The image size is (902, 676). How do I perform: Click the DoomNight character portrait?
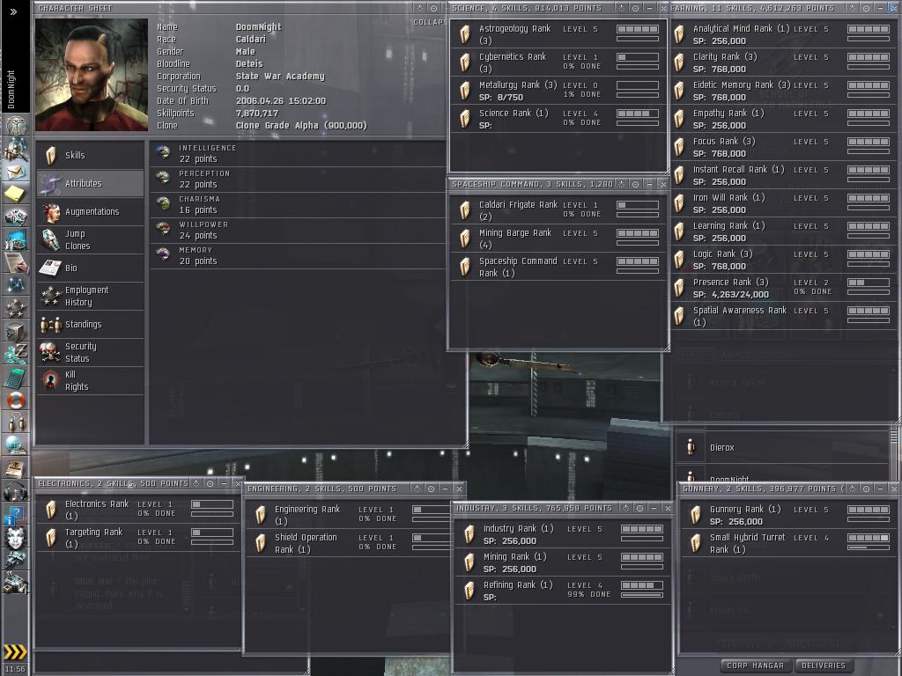(x=92, y=75)
